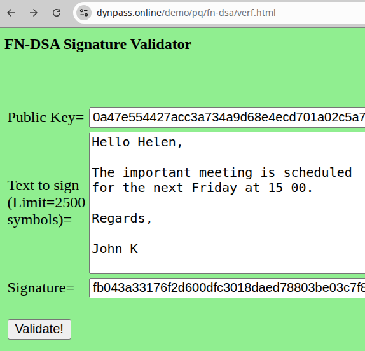Click the Signature input field
This screenshot has width=365, height=351.
click(227, 288)
